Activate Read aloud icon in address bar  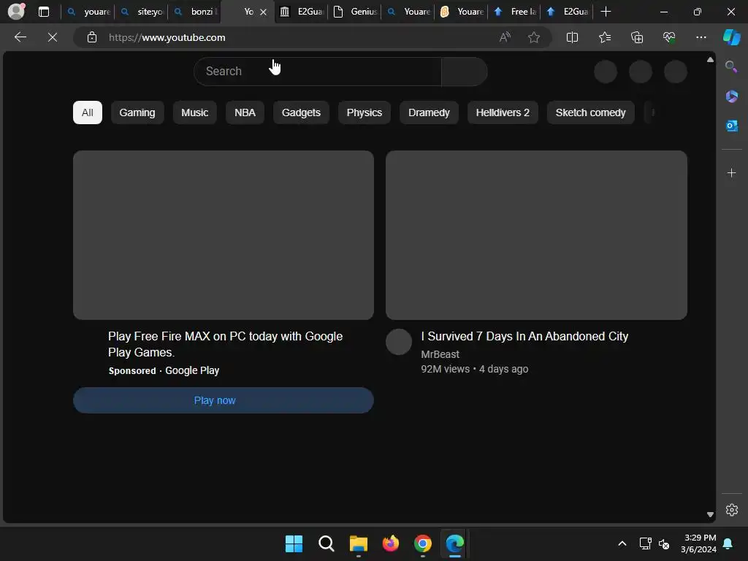tap(505, 37)
